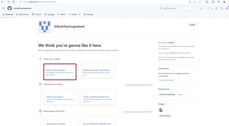
Task: Open the issues icon in header
Action: coord(217,8)
